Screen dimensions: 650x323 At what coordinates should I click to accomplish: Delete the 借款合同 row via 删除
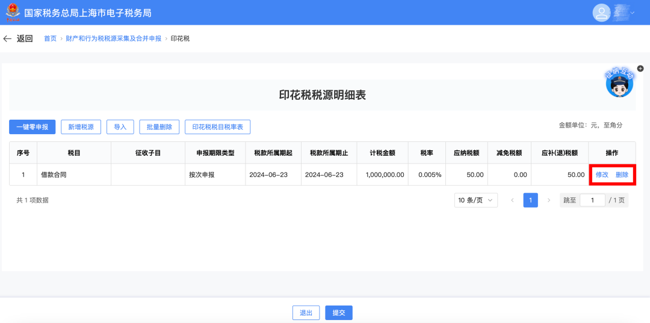click(x=622, y=174)
